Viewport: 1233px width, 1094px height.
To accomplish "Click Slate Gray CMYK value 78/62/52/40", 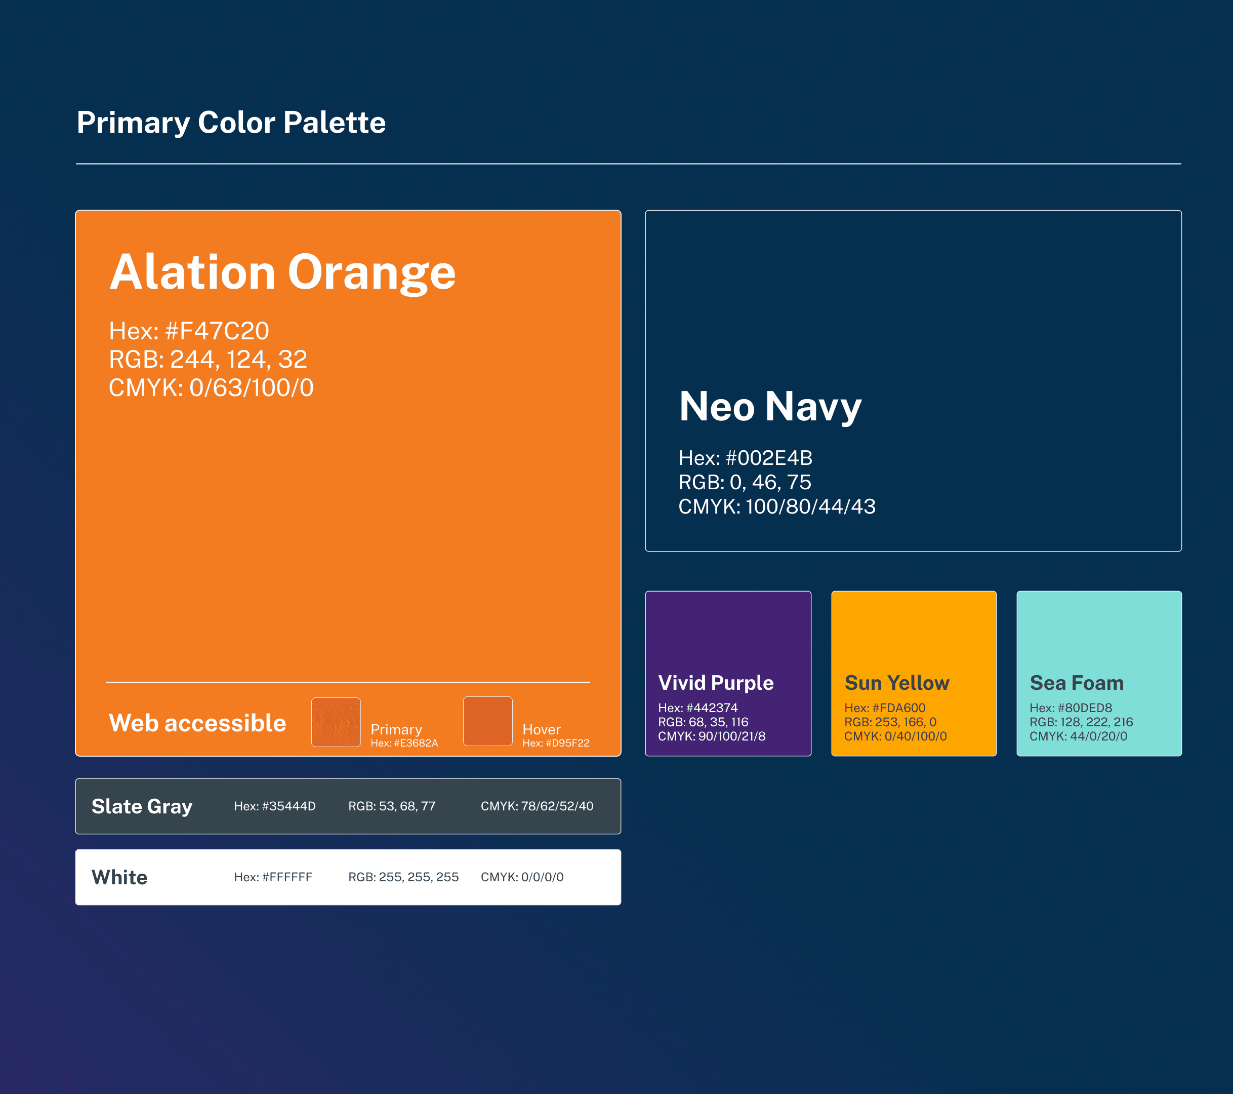I will click(537, 807).
